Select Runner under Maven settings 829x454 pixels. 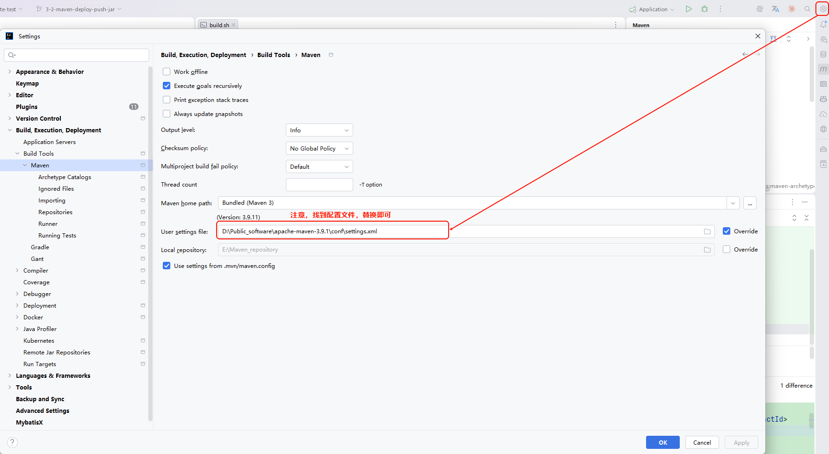[x=48, y=223]
